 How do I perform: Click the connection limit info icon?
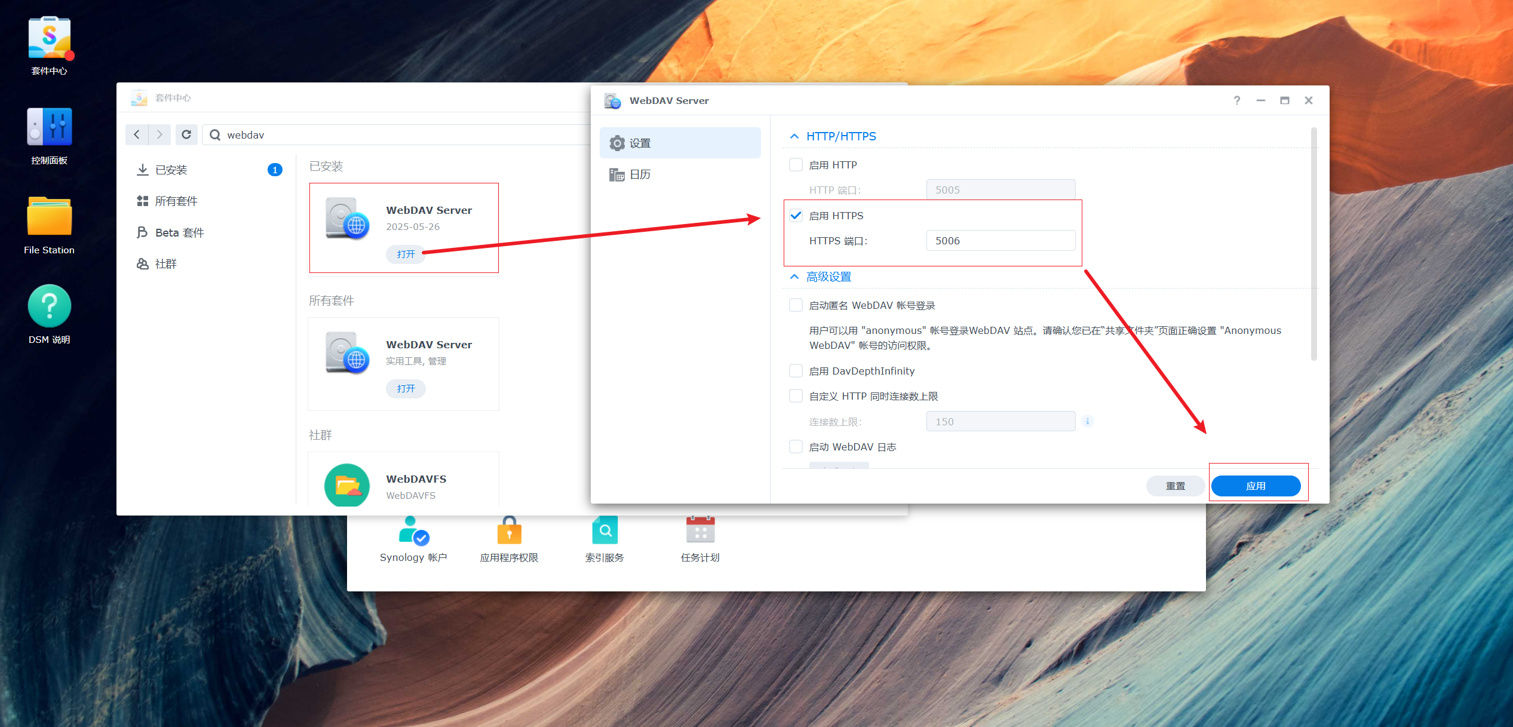pos(1088,421)
